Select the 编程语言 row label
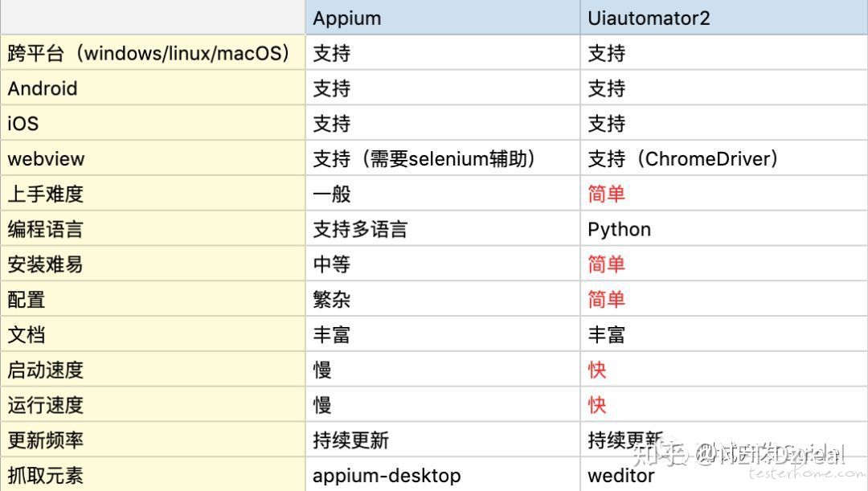 (x=45, y=230)
